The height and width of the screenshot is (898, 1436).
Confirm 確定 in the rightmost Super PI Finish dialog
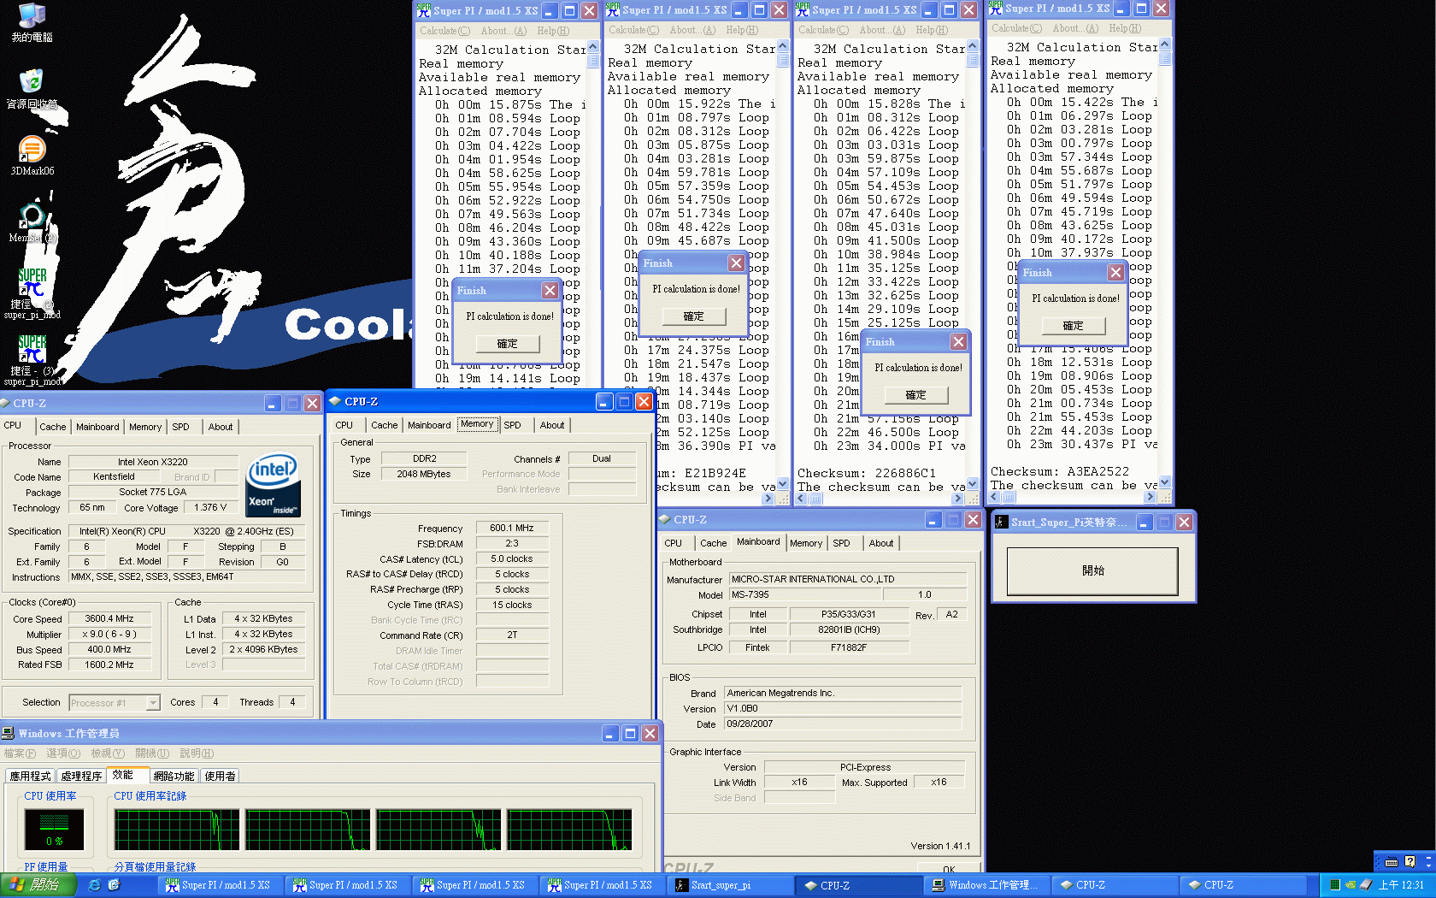1074,326
